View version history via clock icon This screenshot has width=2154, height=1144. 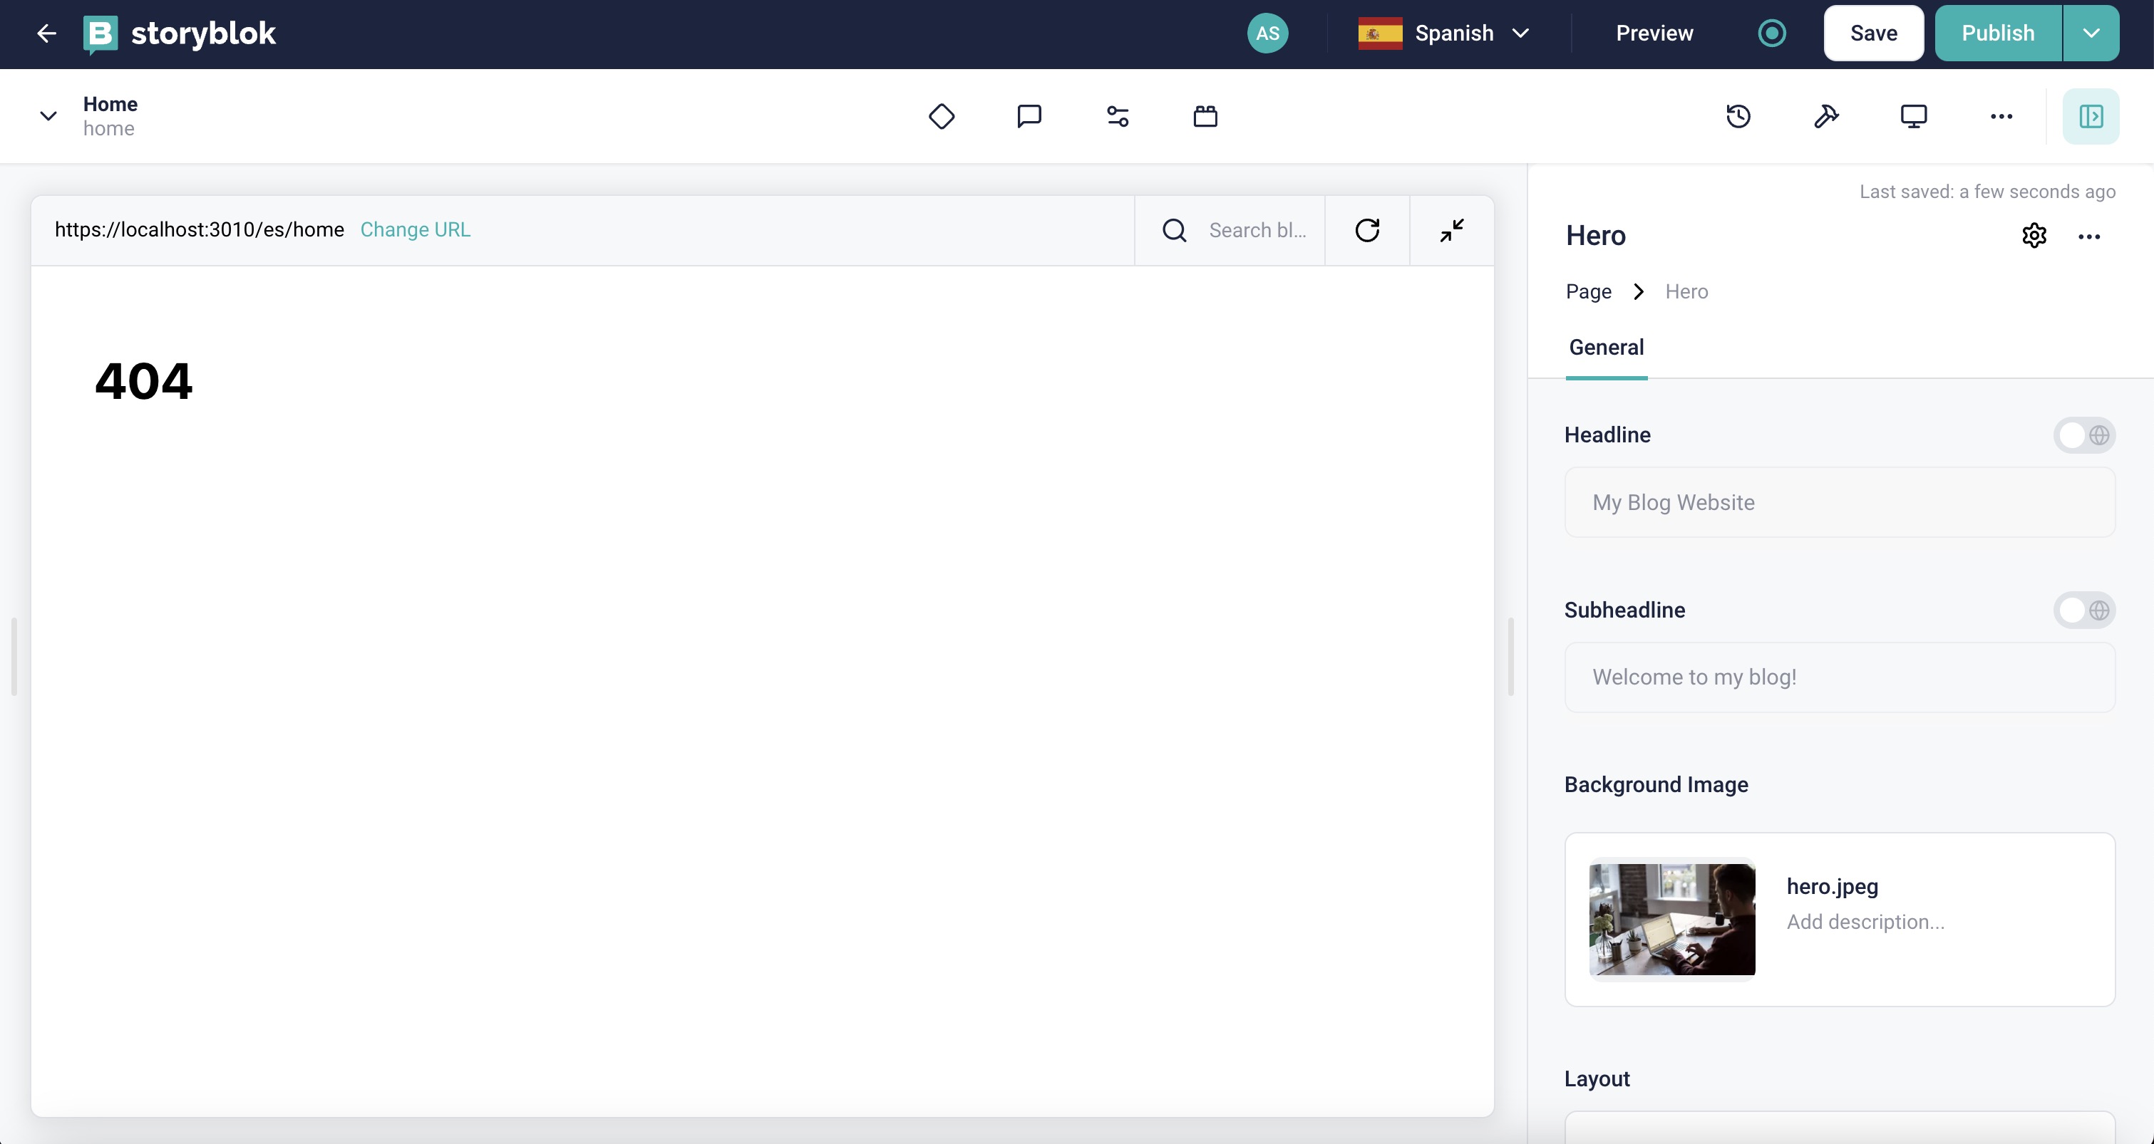tap(1739, 116)
